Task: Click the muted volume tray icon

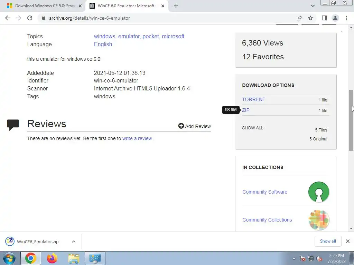Action: [319, 259]
